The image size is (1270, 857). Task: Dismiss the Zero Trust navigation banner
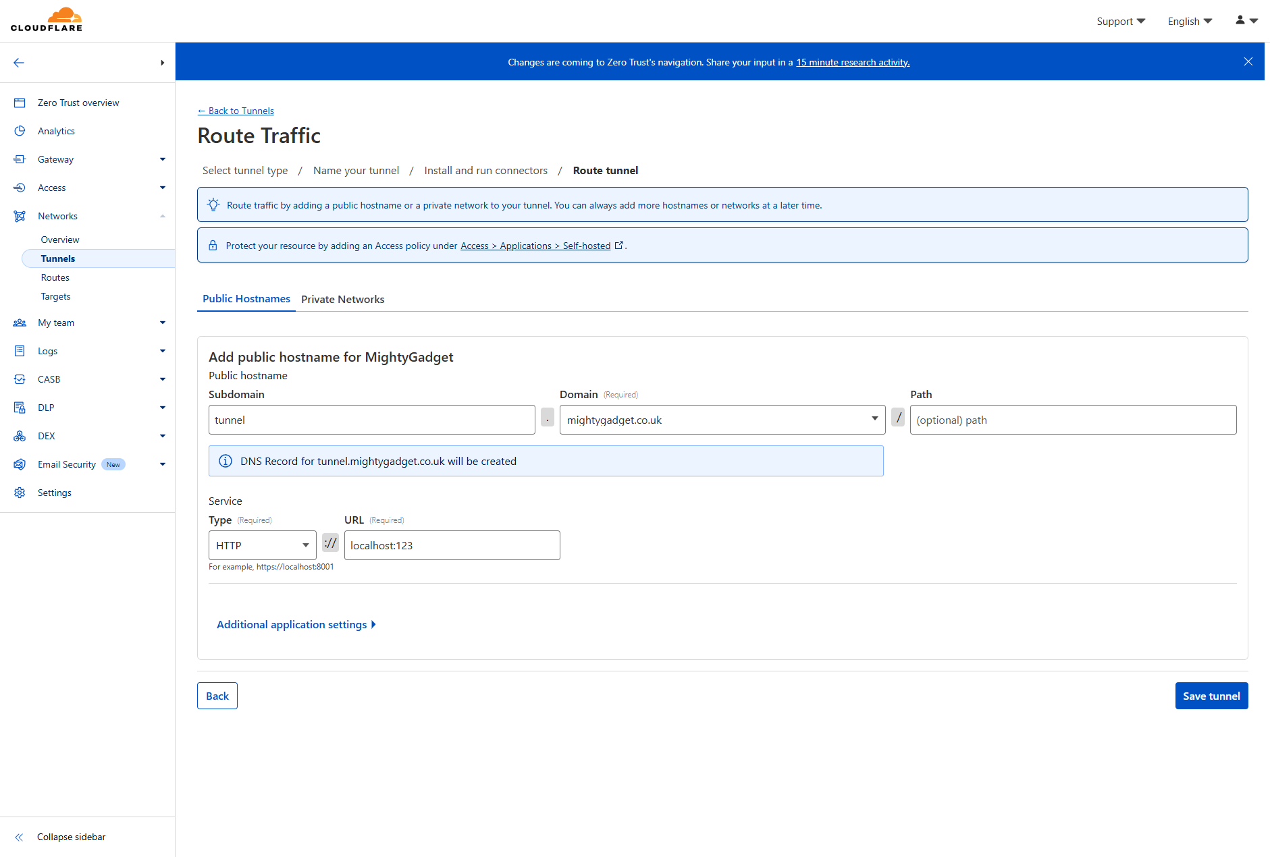(1248, 61)
